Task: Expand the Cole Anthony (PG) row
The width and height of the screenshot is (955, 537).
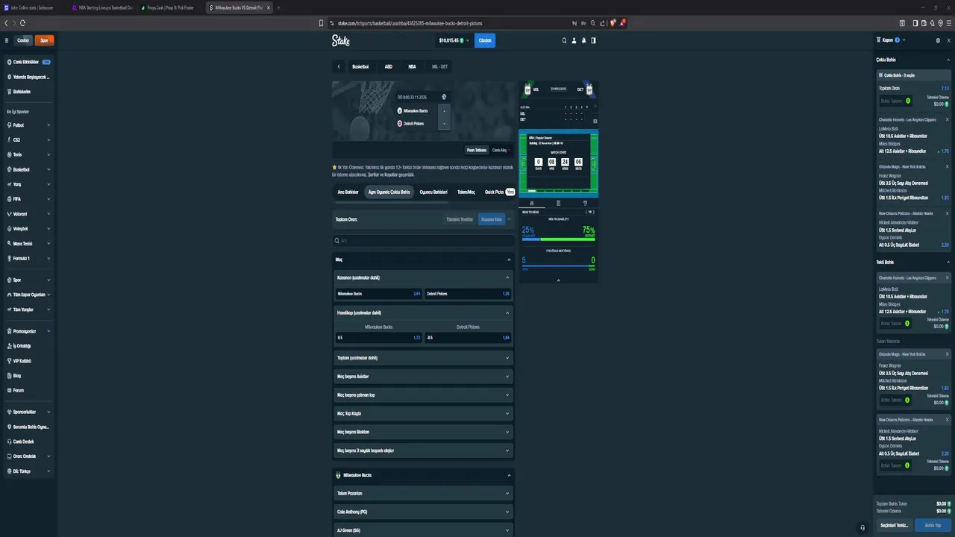Action: click(x=423, y=512)
